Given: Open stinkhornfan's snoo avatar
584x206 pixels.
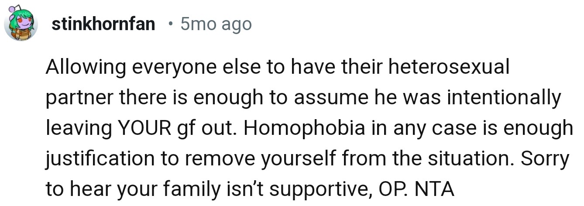Looking at the screenshot, I should (x=21, y=24).
